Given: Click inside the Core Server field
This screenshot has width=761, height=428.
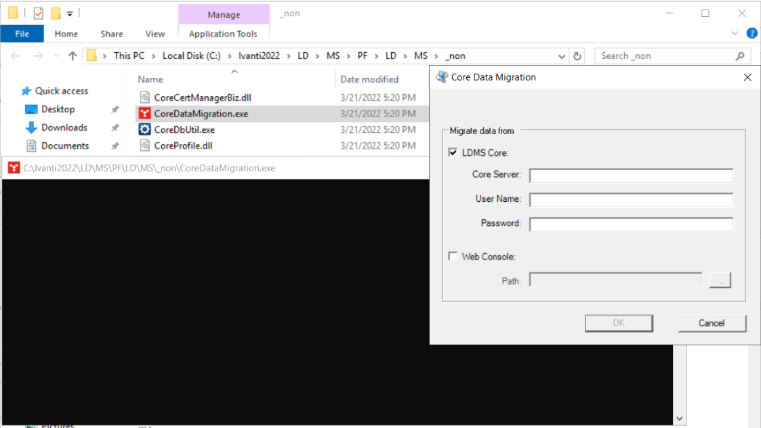Looking at the screenshot, I should (x=630, y=175).
